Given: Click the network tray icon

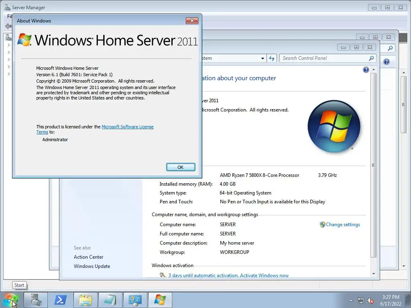Looking at the screenshot, I should (361, 301).
